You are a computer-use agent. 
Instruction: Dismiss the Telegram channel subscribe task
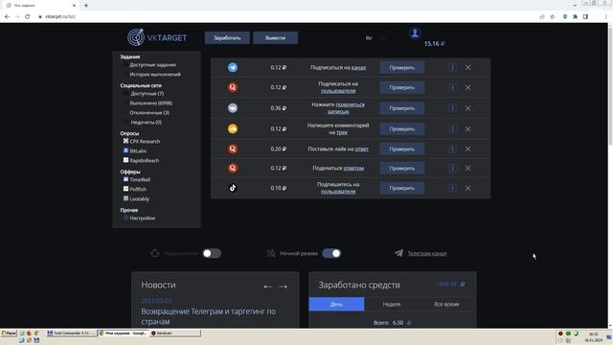(x=468, y=67)
